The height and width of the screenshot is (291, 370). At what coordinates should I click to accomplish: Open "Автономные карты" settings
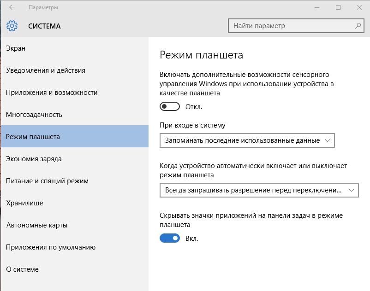point(37,225)
